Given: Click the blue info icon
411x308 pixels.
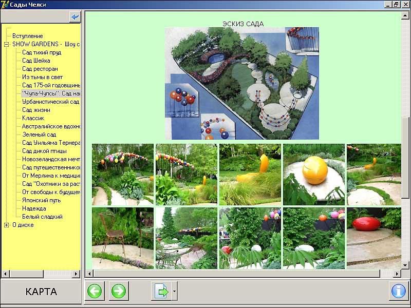Looking at the screenshot, I should 398,291.
